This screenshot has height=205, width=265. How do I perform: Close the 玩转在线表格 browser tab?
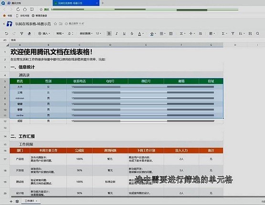click(97, 3)
